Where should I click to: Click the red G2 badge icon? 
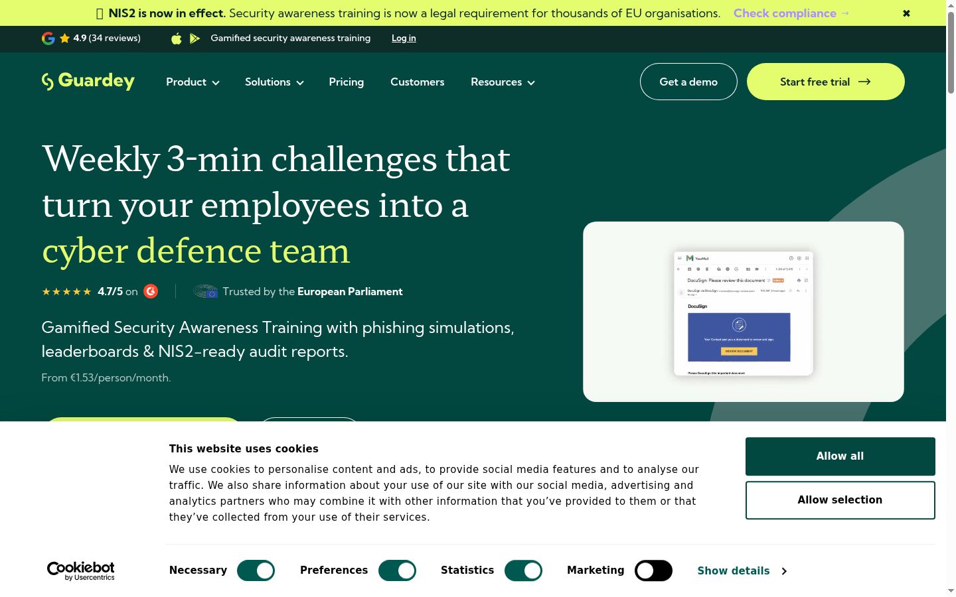[x=151, y=291]
